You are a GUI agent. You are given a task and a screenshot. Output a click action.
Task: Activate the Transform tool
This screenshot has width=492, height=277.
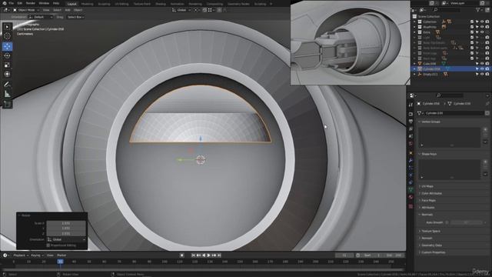(x=7, y=74)
